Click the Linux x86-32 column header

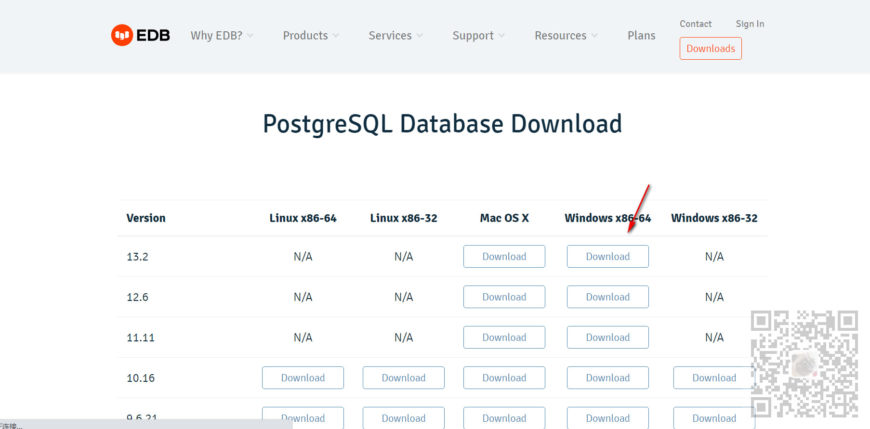404,218
